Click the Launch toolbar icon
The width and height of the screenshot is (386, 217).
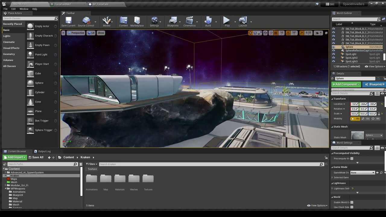[x=243, y=21]
